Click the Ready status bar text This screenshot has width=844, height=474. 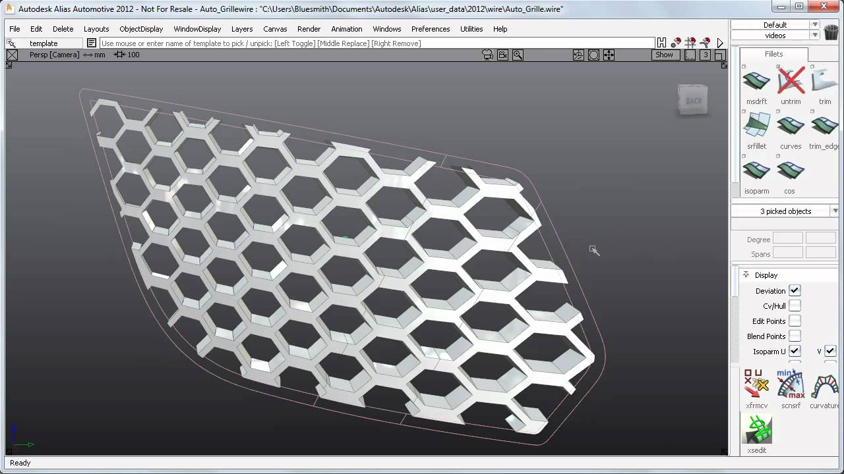click(x=20, y=463)
